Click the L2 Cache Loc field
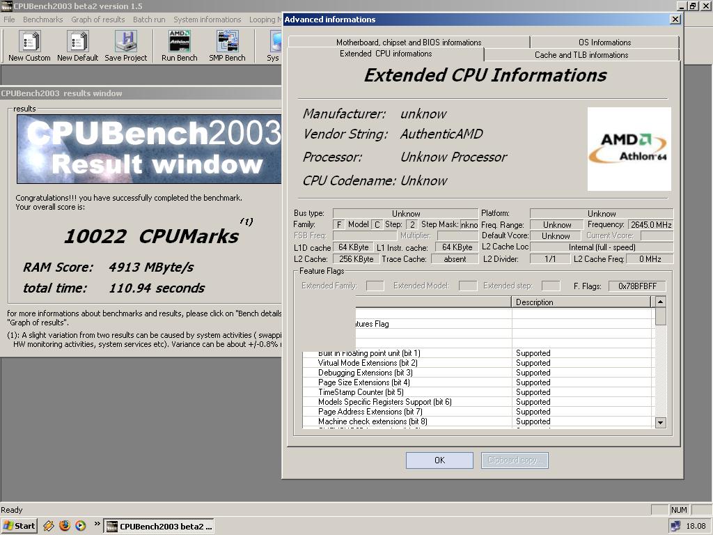The width and height of the screenshot is (713, 535). pyautogui.click(x=602, y=247)
